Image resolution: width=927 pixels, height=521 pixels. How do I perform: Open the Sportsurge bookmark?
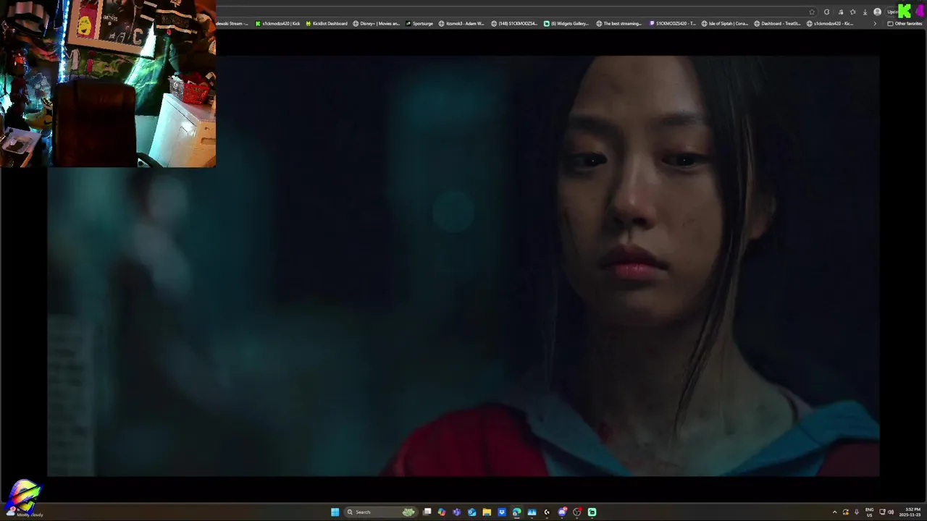point(419,23)
